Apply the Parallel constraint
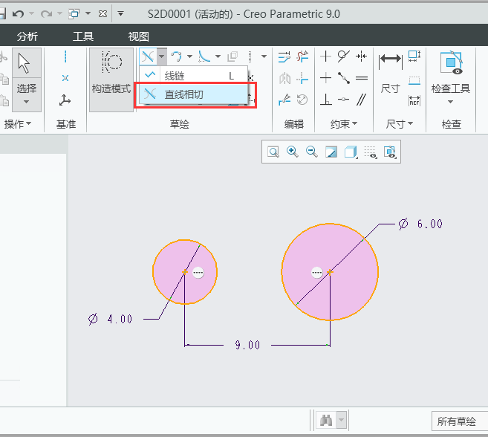The image size is (488, 437). [361, 100]
